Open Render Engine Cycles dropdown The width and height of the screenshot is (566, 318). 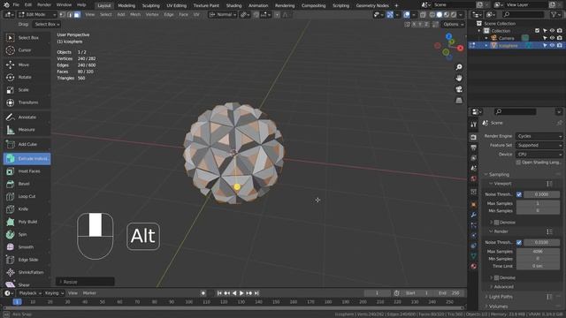539,136
